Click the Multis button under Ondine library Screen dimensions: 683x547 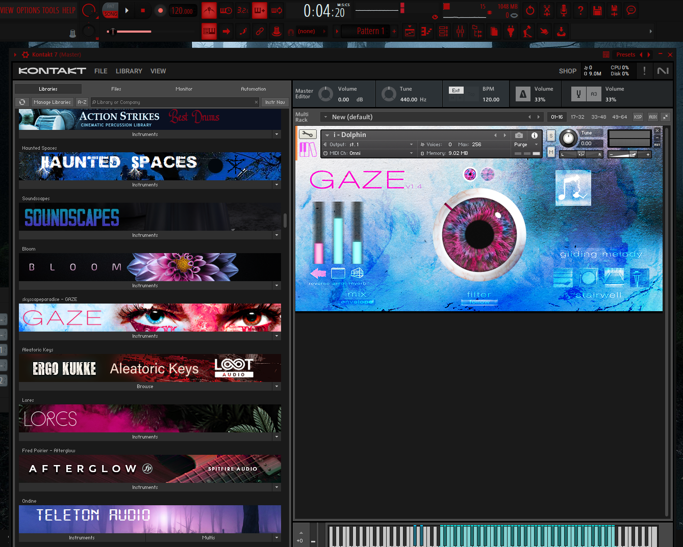[209, 538]
